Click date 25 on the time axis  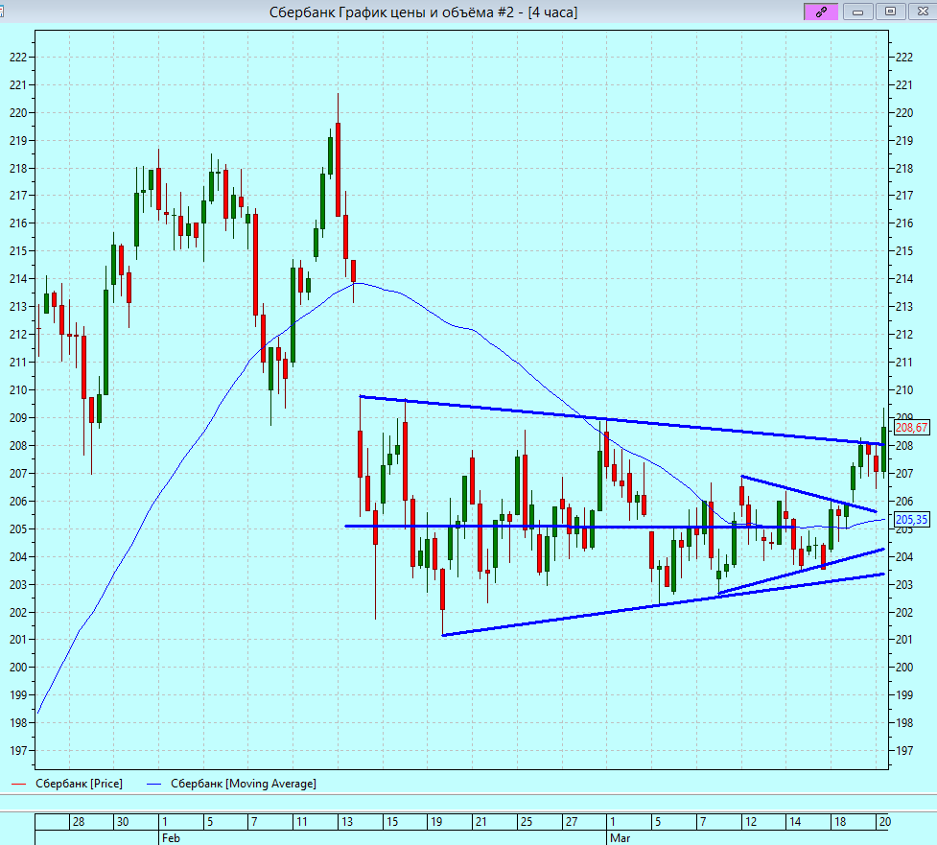pos(526,822)
